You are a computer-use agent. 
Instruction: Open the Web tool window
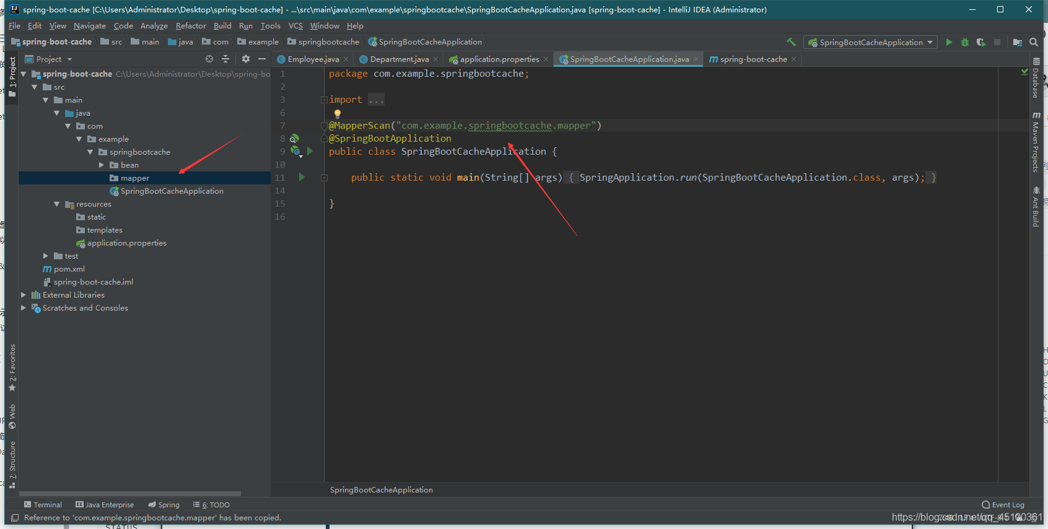pos(12,416)
